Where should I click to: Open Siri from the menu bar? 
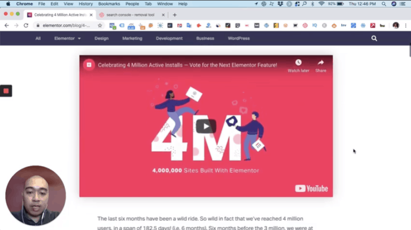394,4
